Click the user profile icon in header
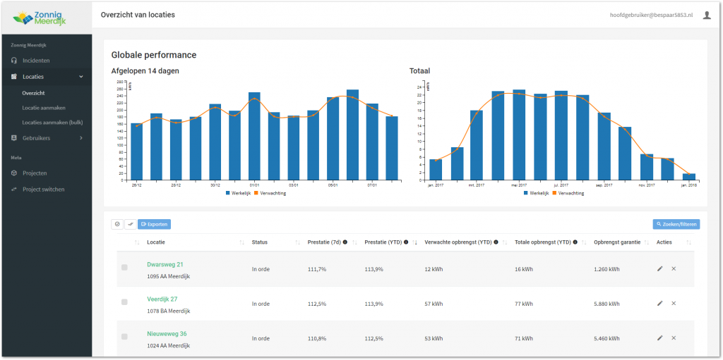This screenshot has width=723, height=360. pyautogui.click(x=706, y=15)
